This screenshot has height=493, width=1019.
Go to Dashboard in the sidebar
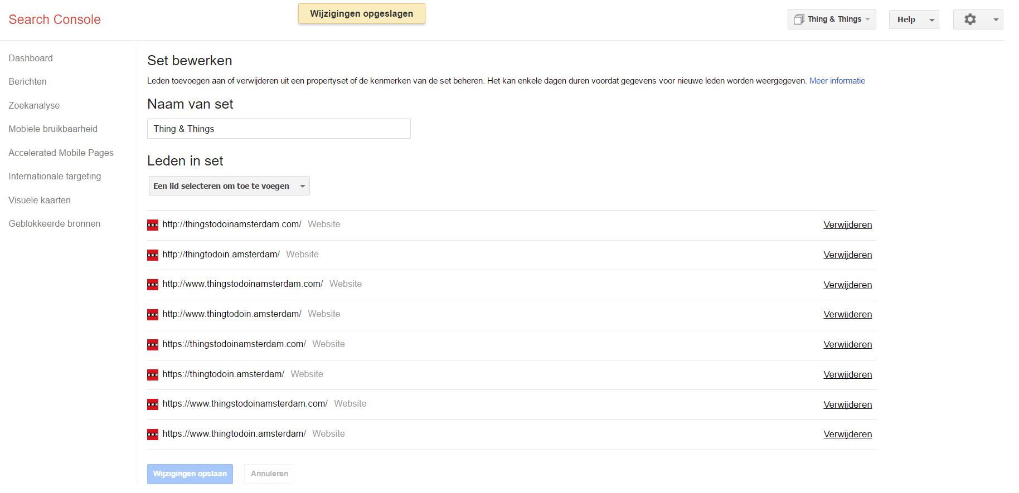point(31,58)
